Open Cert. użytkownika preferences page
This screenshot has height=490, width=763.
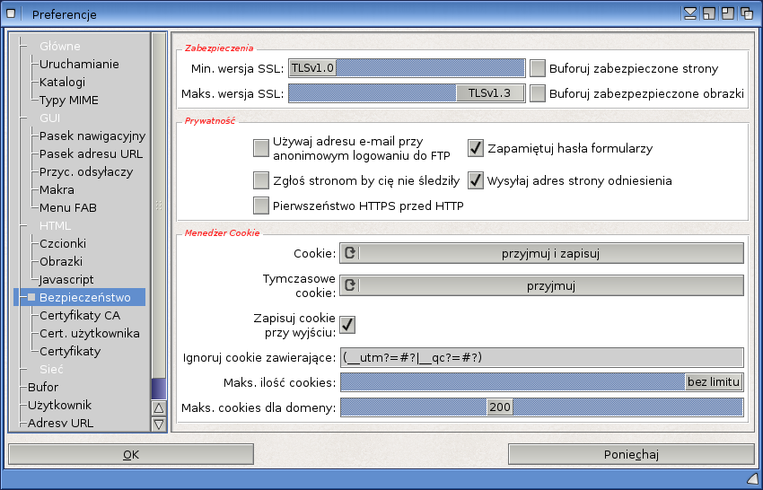click(x=90, y=334)
